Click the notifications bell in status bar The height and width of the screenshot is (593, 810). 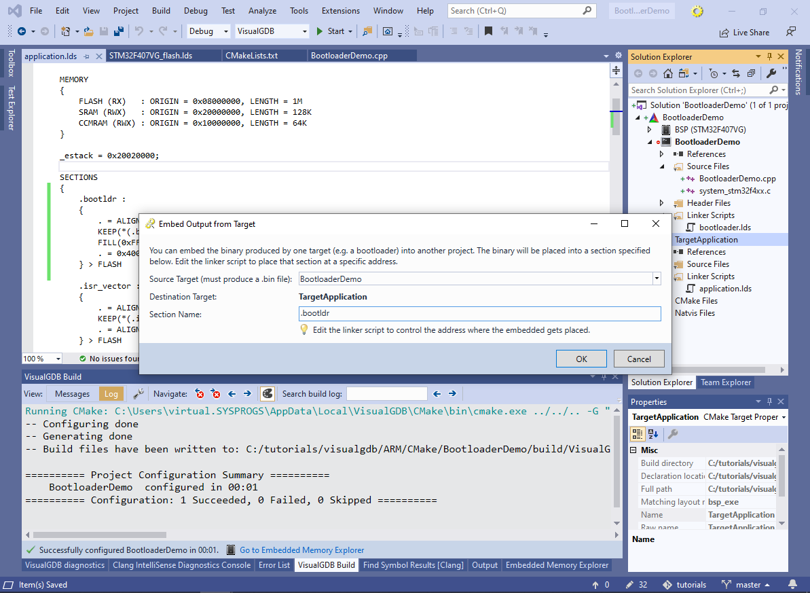coord(793,585)
